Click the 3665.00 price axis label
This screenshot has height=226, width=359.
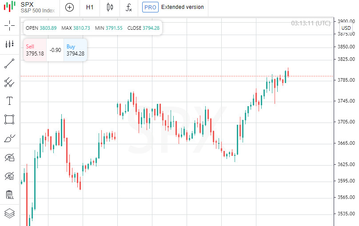coord(346,143)
